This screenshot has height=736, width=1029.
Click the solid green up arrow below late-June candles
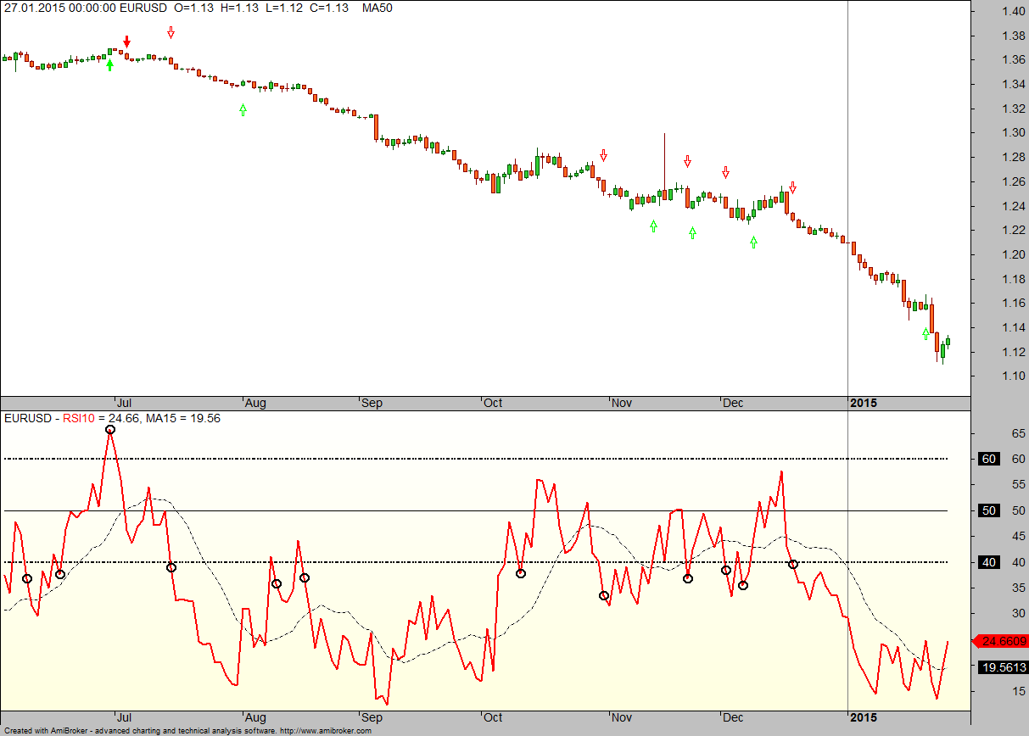(x=109, y=64)
